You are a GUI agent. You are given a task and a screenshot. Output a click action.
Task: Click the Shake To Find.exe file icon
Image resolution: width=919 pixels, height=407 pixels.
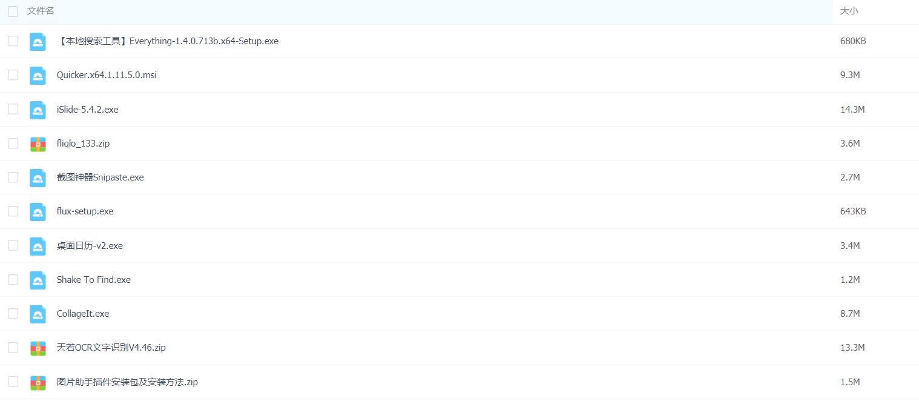point(38,280)
